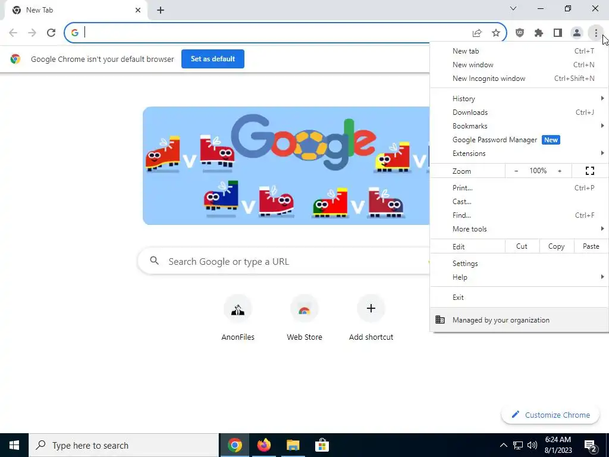The image size is (609, 457).
Task: Click the fullscreen icon in Zoom row
Action: pyautogui.click(x=590, y=171)
